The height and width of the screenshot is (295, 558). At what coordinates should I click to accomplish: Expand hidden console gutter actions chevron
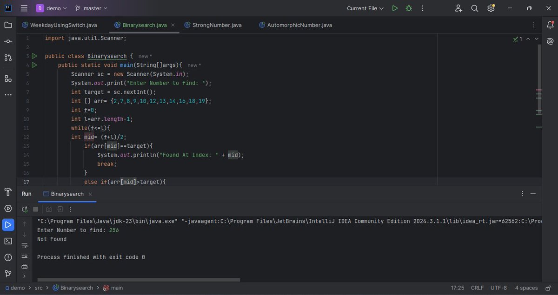(x=25, y=276)
